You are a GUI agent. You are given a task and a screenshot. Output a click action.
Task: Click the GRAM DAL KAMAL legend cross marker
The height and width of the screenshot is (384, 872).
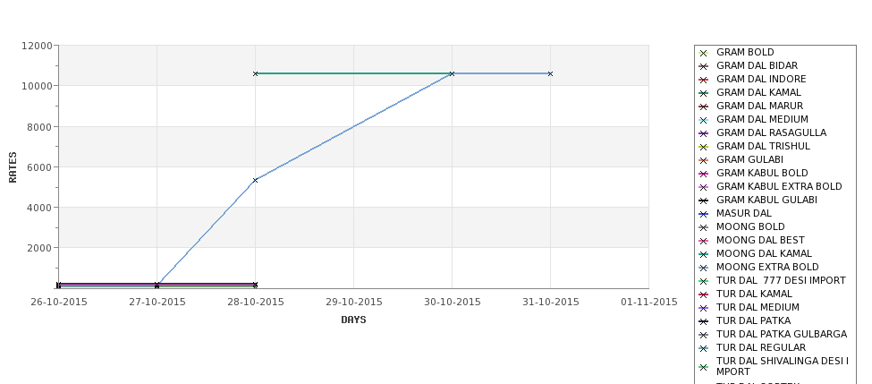[703, 93]
